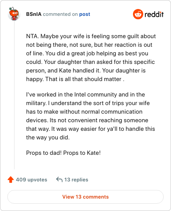
Task: Click the reddit wordmark text
Action: tap(154, 14)
